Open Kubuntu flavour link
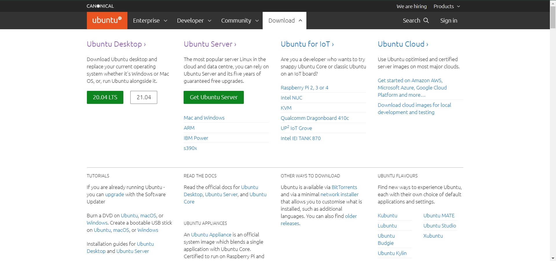 [x=387, y=216]
